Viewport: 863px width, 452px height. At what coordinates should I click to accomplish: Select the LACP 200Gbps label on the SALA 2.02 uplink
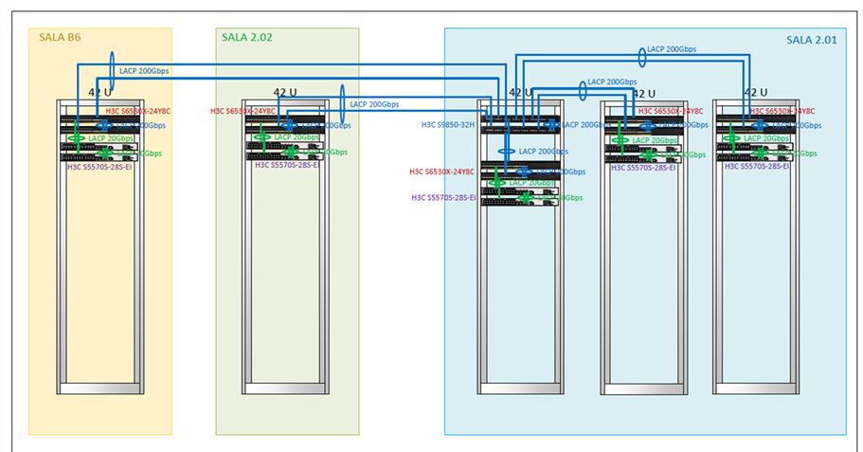click(374, 104)
